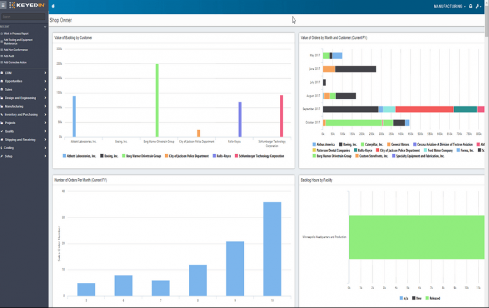Screen dimensions: 489x308
Task: Collapse the Recent section chevron
Action: tap(45, 27)
